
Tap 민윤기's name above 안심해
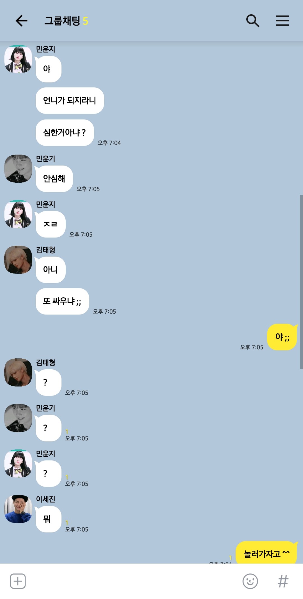45,159
